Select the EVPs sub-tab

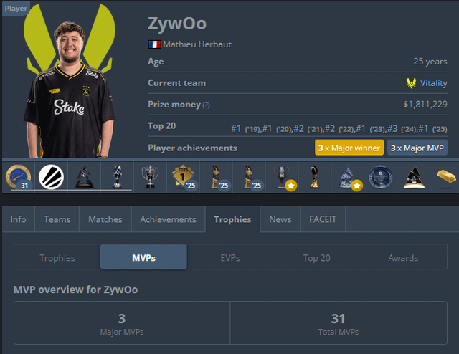[230, 258]
